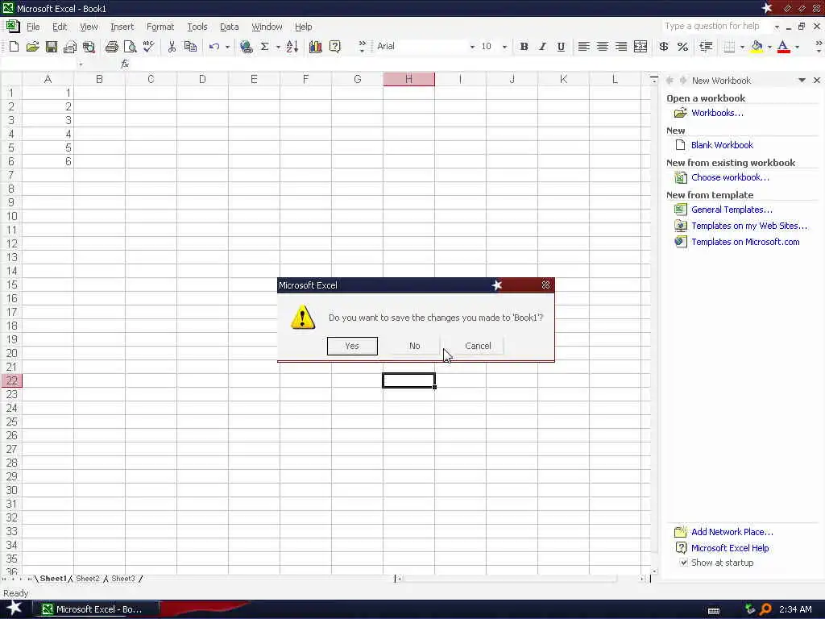
Task: Copy selection with the Copy icon
Action: tap(190, 47)
